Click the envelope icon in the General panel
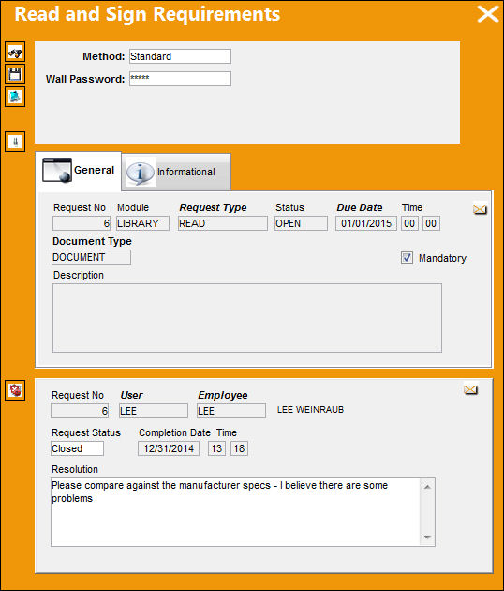Image resolution: width=504 pixels, height=591 pixels. point(480,209)
